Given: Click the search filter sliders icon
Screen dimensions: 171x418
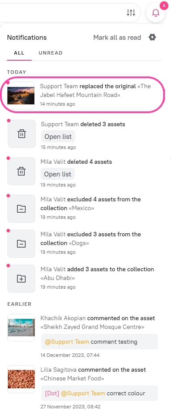Looking at the screenshot, I should point(131,13).
